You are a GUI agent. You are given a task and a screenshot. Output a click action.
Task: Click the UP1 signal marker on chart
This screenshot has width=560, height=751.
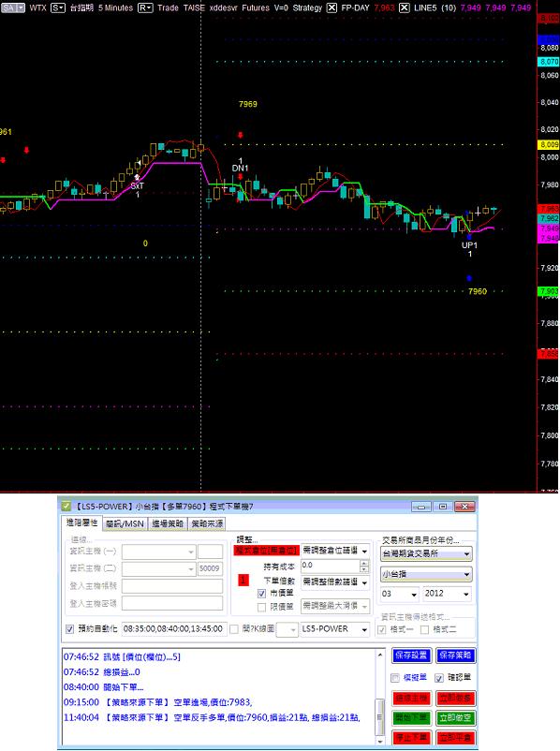469,245
